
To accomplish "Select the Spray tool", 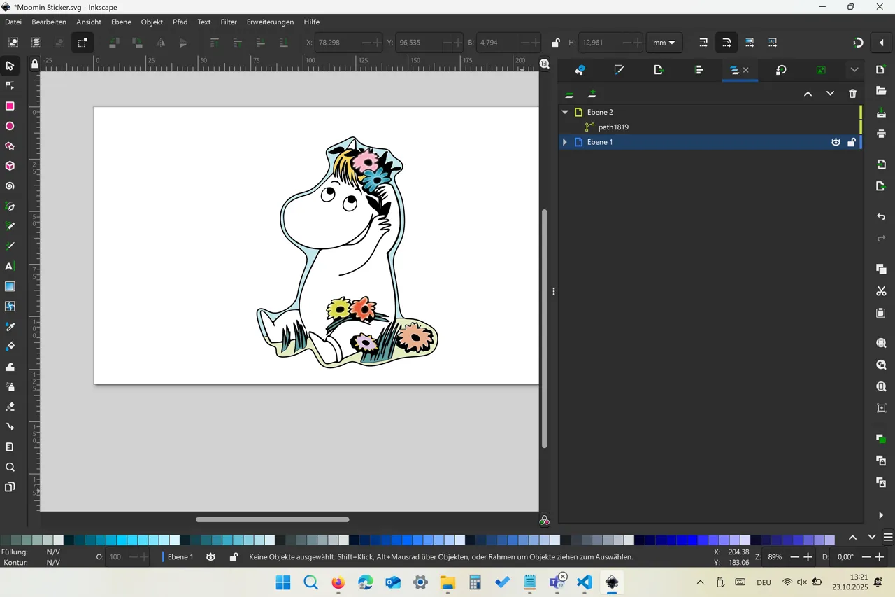I will pos(10,386).
